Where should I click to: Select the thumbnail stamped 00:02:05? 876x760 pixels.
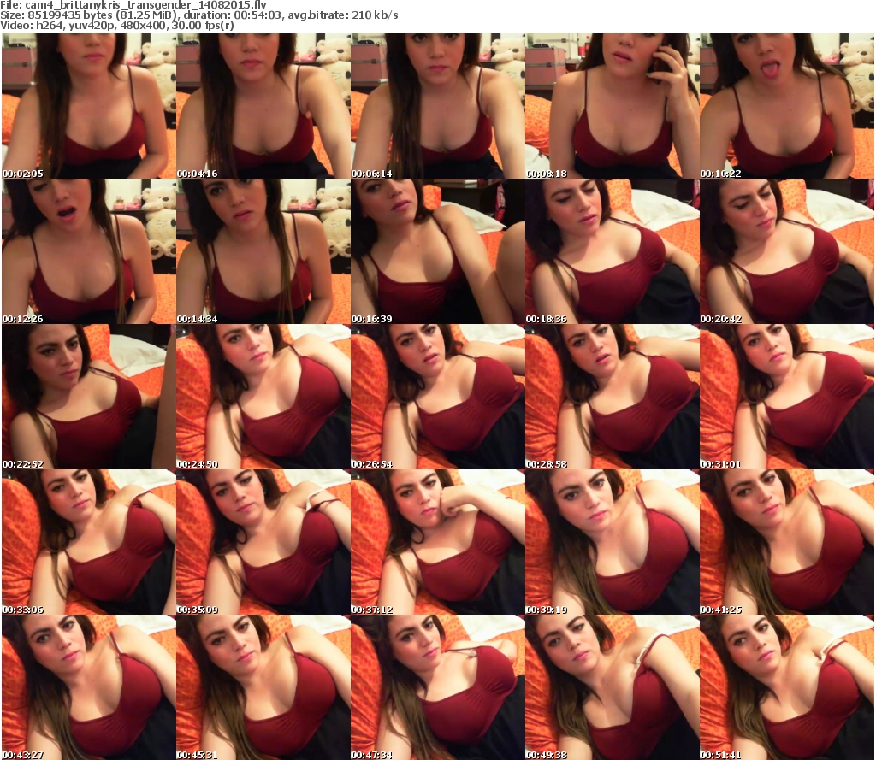(89, 106)
